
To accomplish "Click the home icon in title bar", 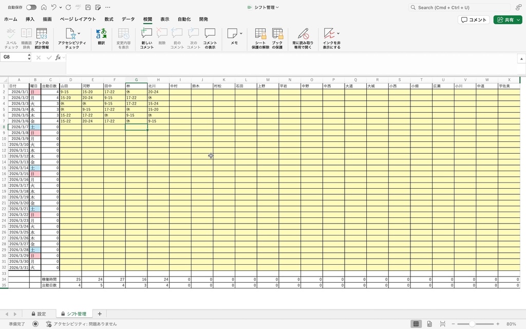I will pos(44,7).
